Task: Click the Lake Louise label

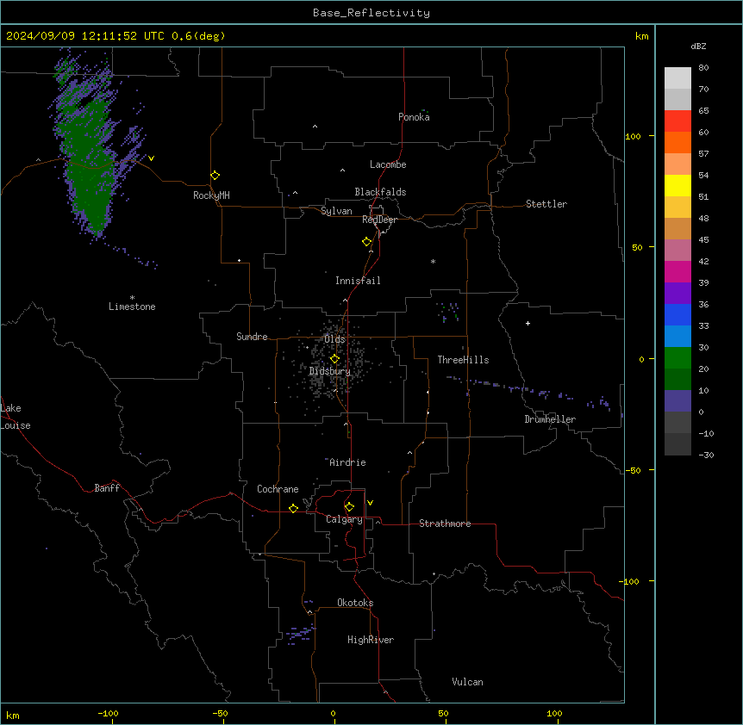Action: point(16,417)
